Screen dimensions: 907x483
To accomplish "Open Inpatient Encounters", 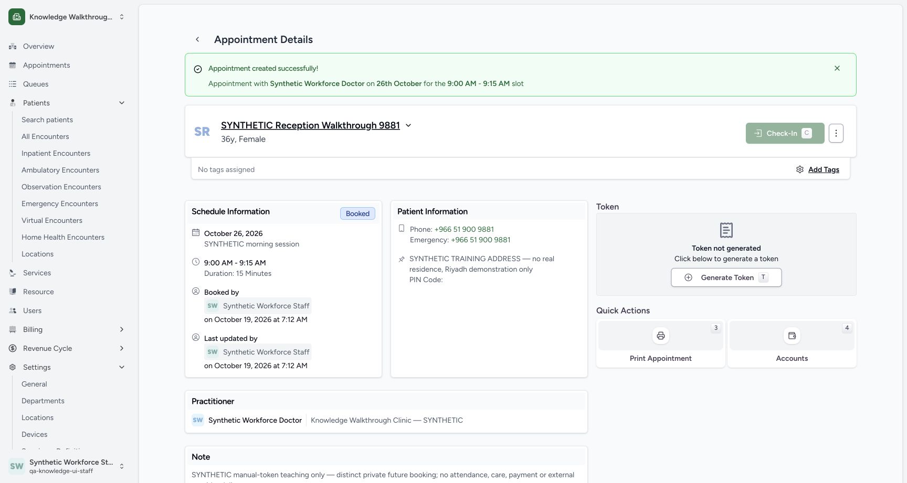I will pos(56,153).
